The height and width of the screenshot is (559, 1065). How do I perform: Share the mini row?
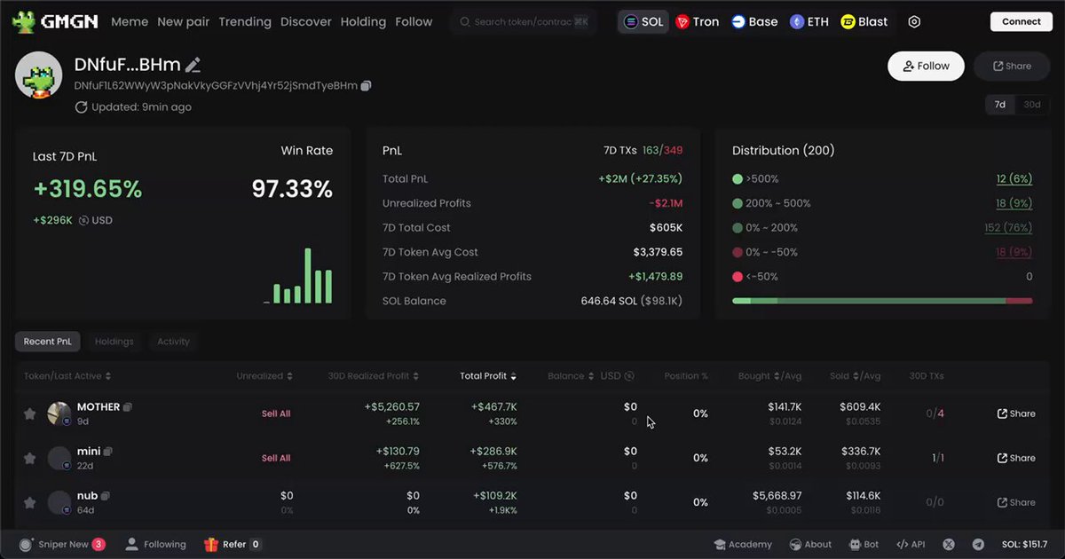(1016, 458)
